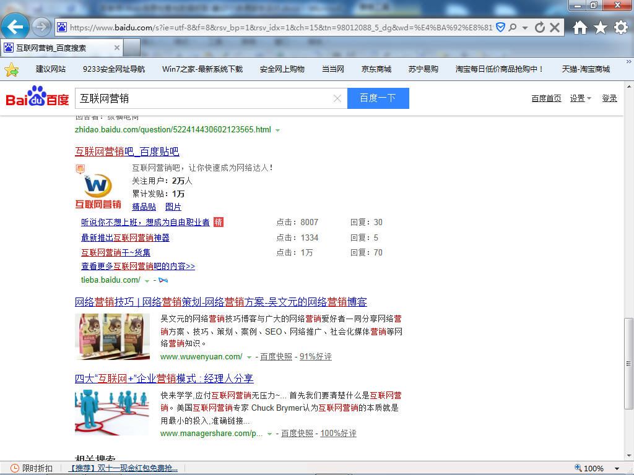Open Favorites with the star icon
Image resolution: width=634 pixels, height=475 pixels.
click(601, 27)
